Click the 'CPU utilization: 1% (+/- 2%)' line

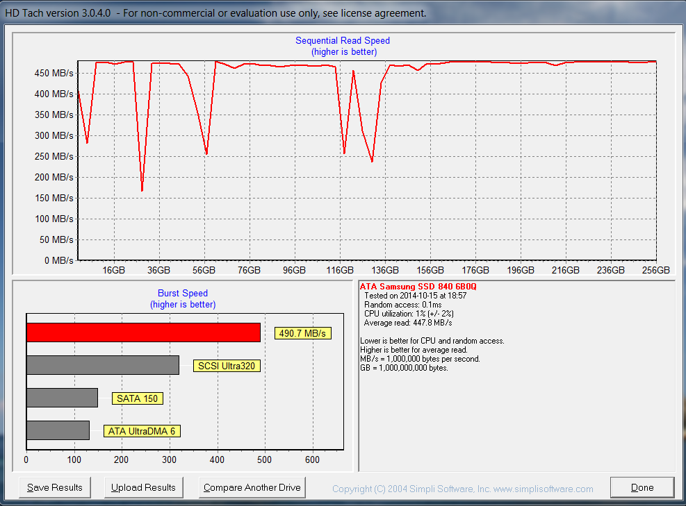coord(409,314)
